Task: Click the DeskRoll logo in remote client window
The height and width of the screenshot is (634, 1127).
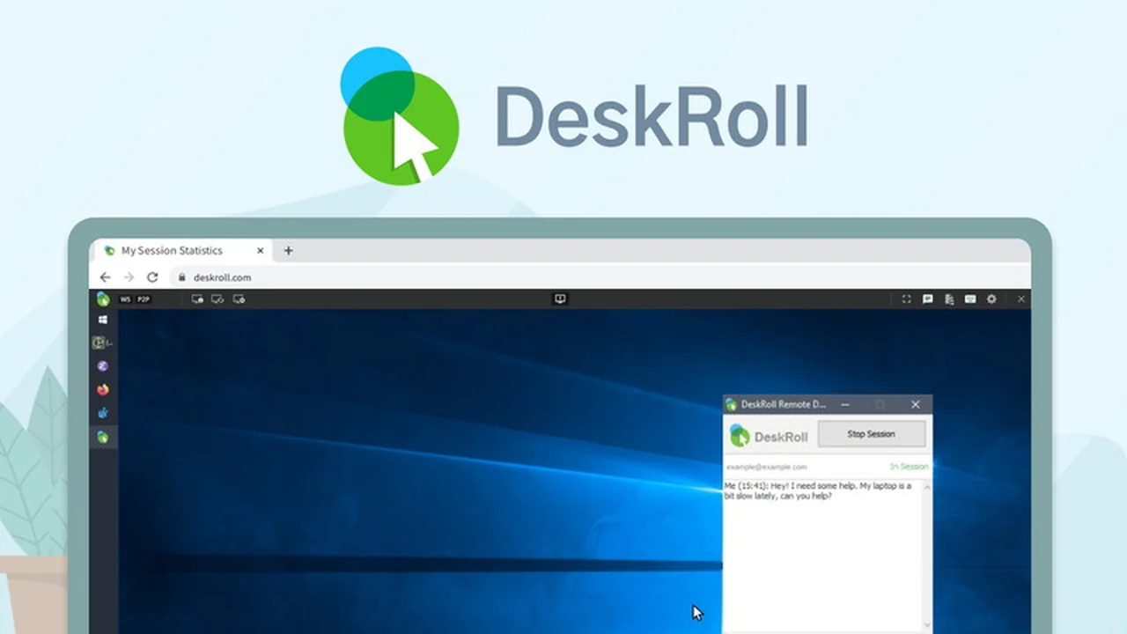Action: tap(769, 436)
